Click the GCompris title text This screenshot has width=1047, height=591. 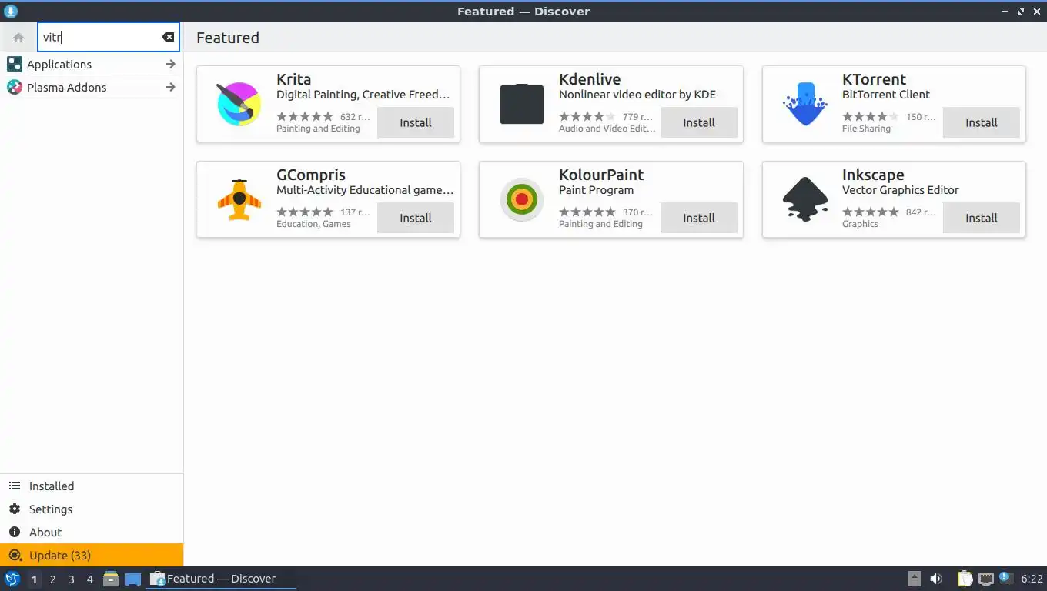pos(311,175)
